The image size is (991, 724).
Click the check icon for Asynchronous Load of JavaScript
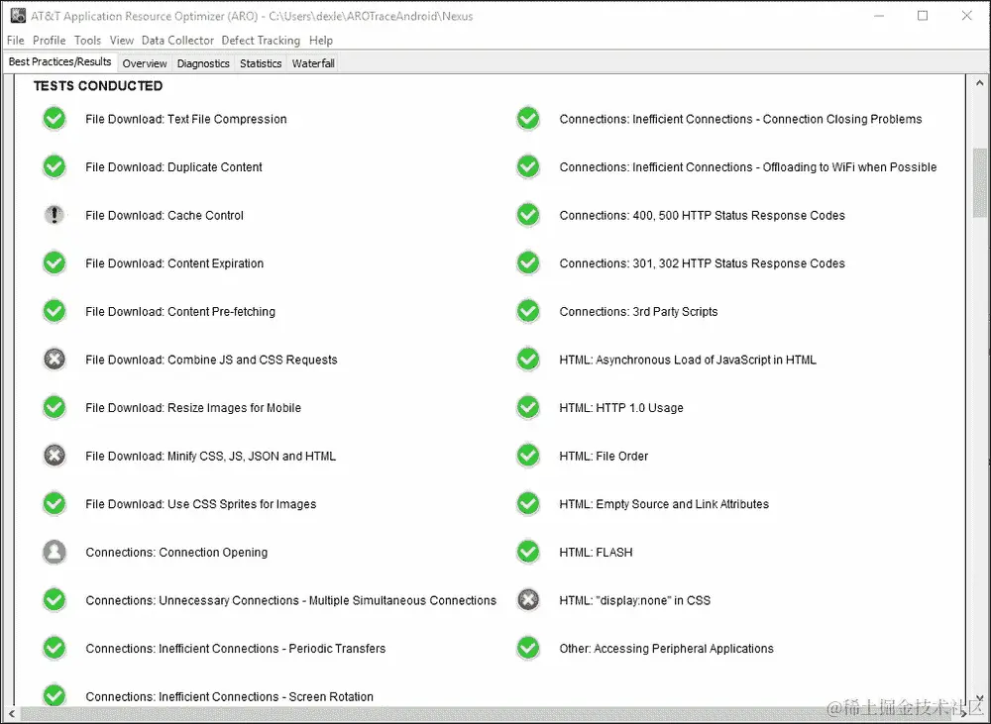528,360
